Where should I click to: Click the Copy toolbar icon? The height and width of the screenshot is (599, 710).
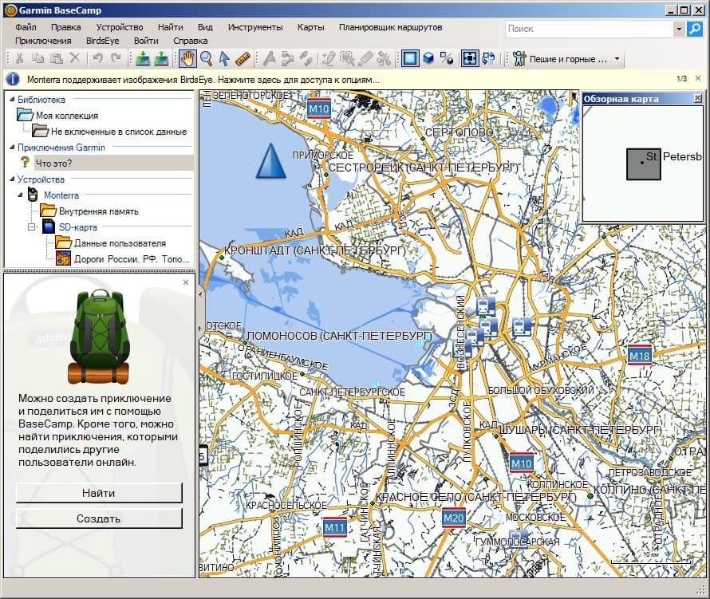tap(37, 58)
